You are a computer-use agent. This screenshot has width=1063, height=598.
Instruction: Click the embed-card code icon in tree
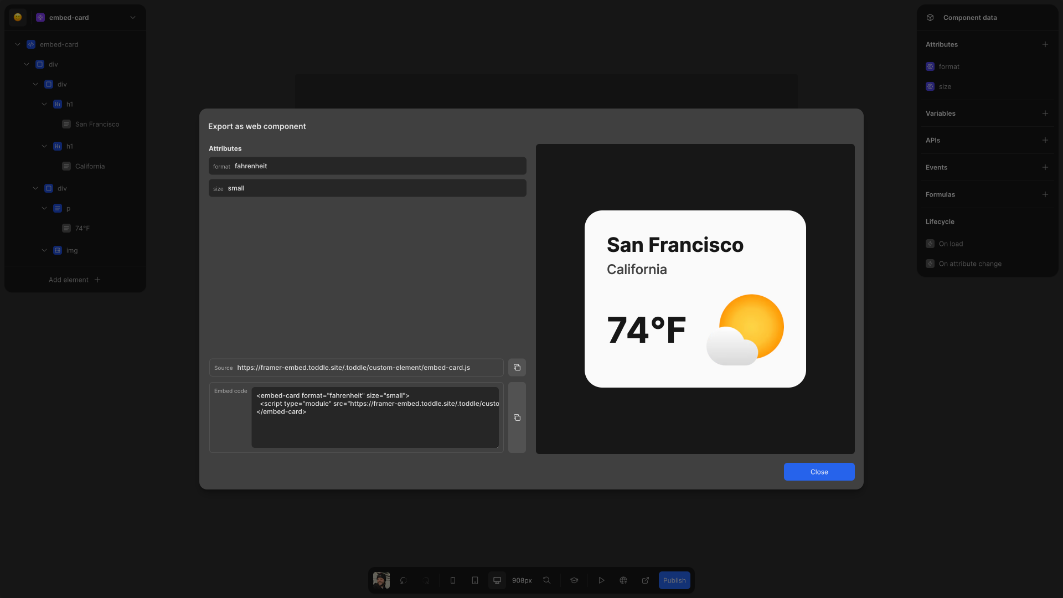[x=31, y=44]
